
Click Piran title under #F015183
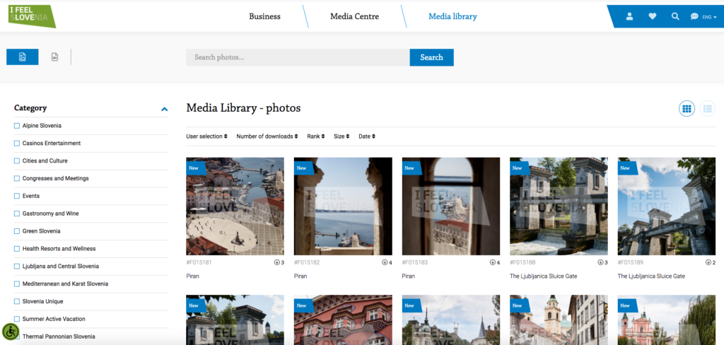408,276
